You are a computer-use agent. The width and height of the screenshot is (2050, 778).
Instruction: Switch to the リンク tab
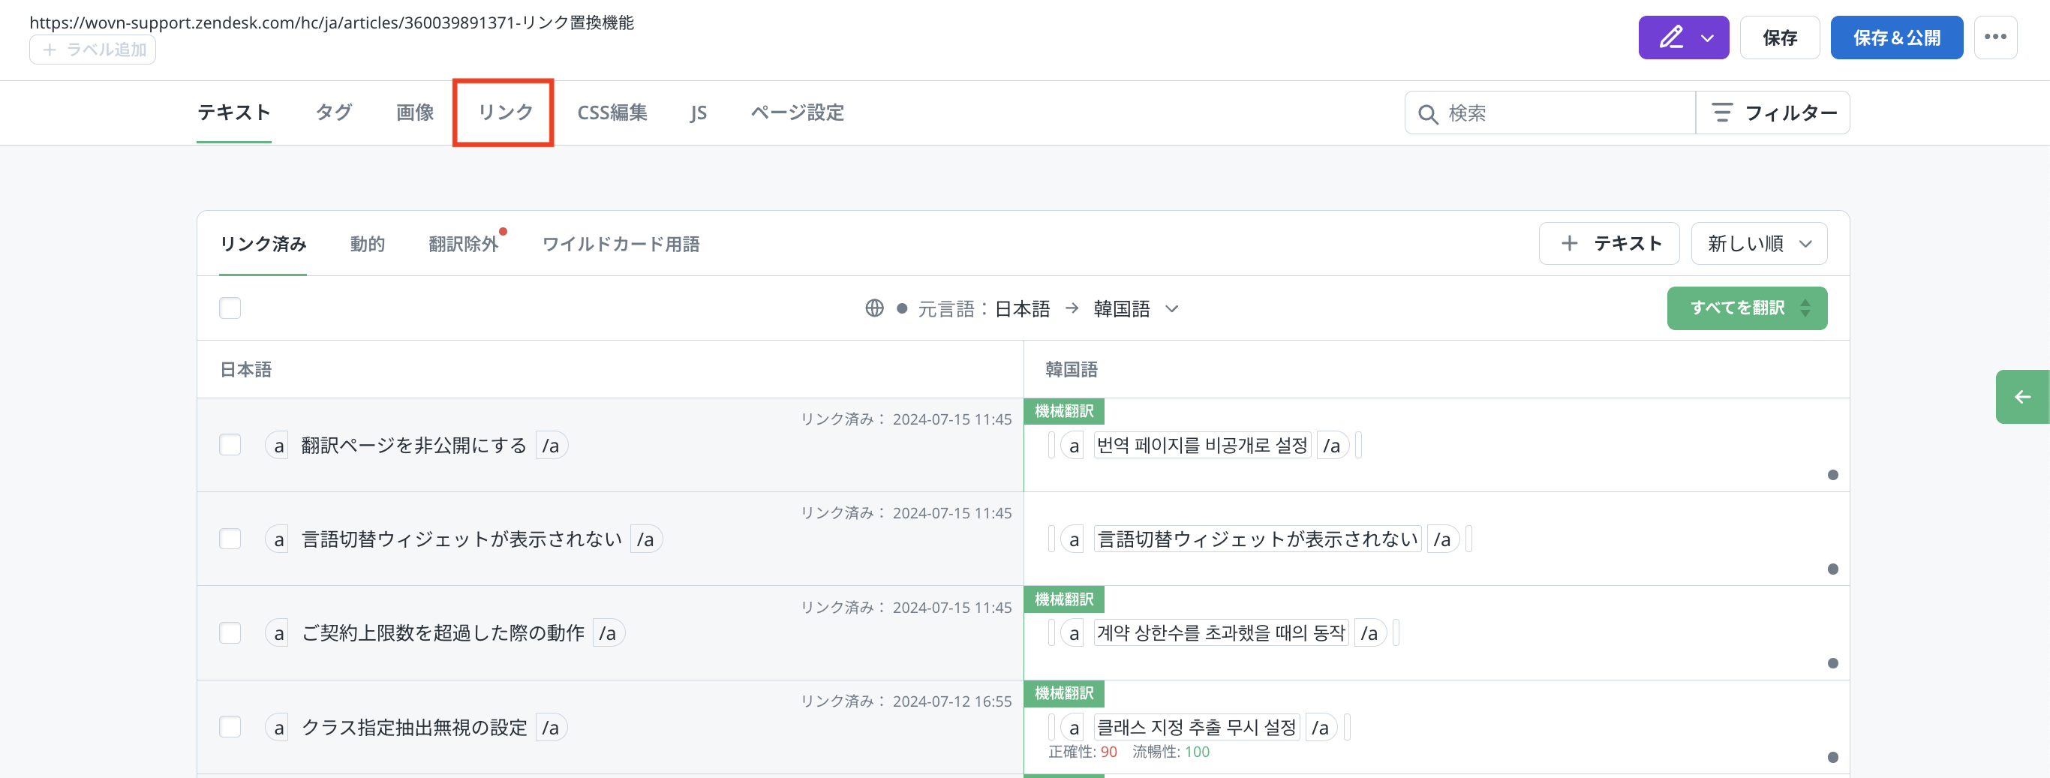503,113
